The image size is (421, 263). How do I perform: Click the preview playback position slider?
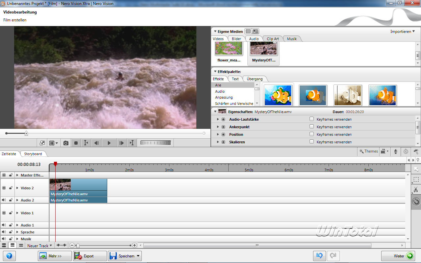[x=26, y=133]
